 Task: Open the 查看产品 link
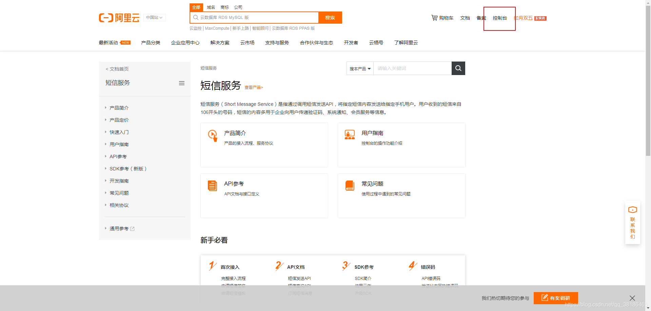point(254,87)
